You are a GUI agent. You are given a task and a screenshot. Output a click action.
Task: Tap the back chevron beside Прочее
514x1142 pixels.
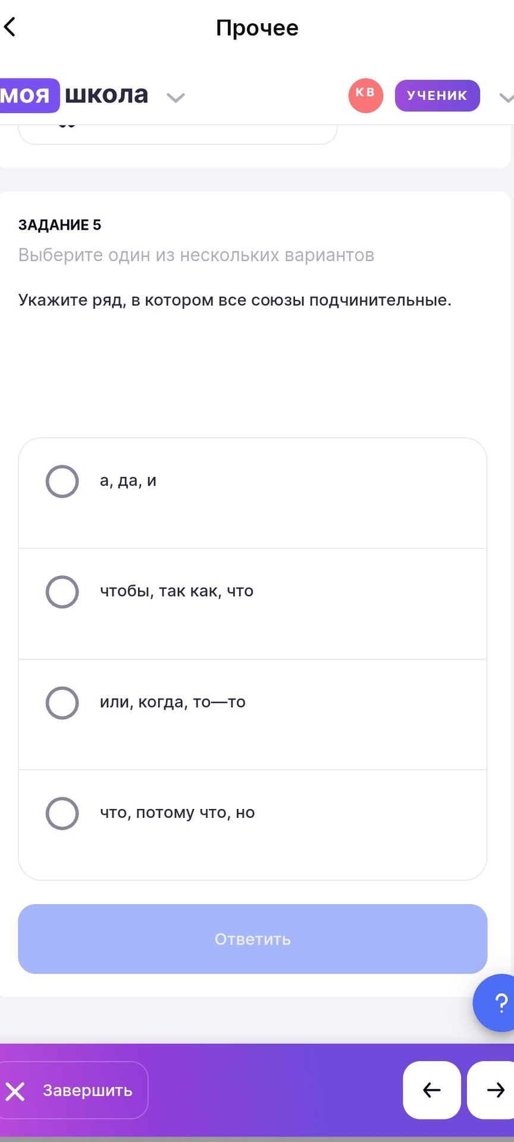coord(10,27)
